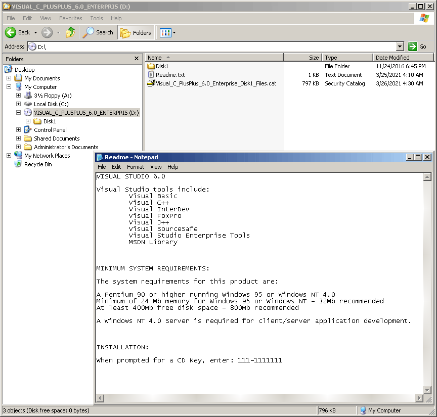
Task: Click Notepad vertical scrollbar up arrow
Action: pos(427,177)
